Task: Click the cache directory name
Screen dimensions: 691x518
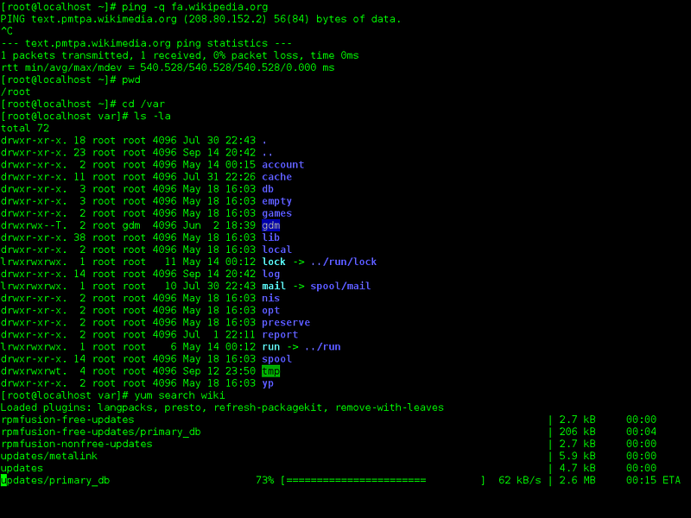Action: click(x=276, y=177)
